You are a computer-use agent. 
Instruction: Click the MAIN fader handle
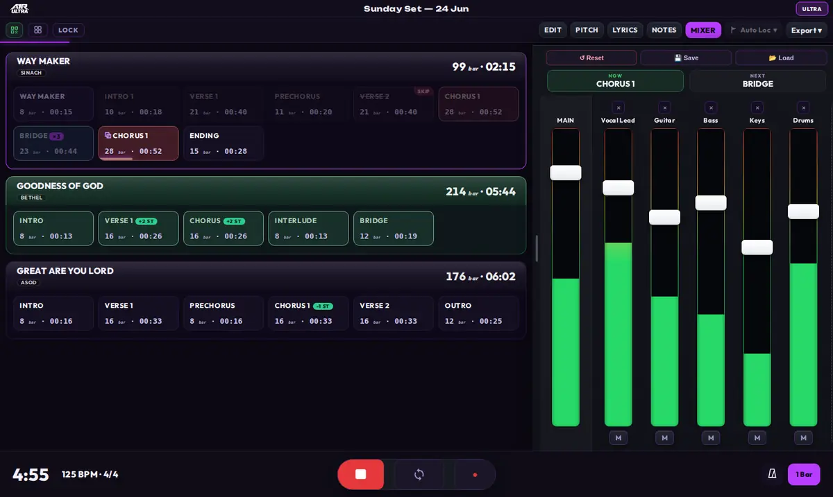tap(566, 173)
